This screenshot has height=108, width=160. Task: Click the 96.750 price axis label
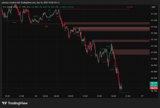154,91
